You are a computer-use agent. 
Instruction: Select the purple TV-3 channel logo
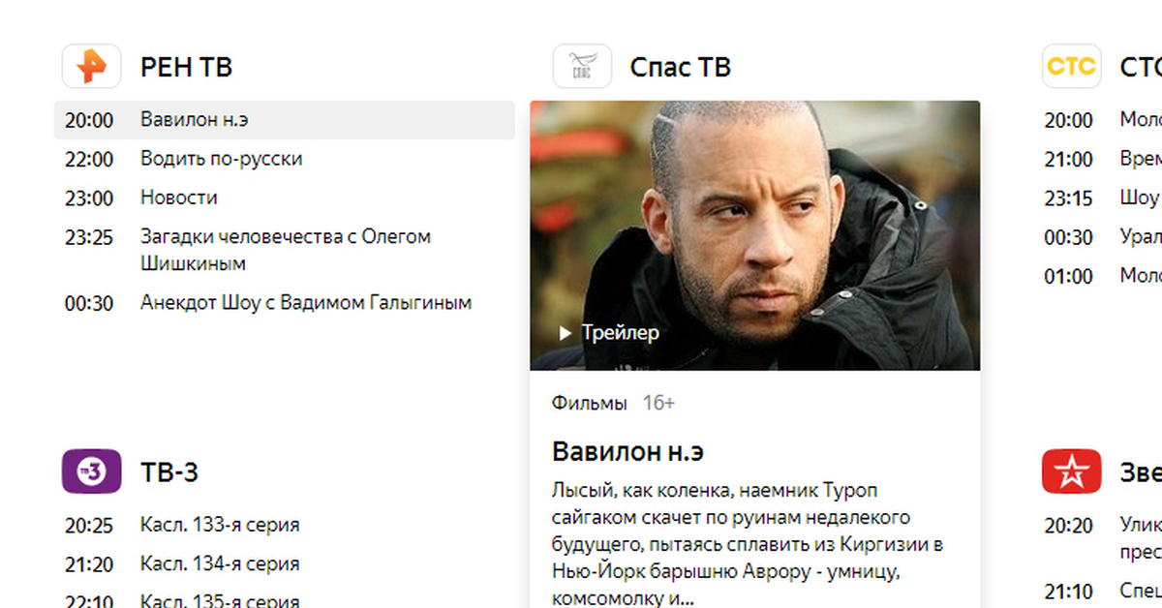[x=92, y=471]
